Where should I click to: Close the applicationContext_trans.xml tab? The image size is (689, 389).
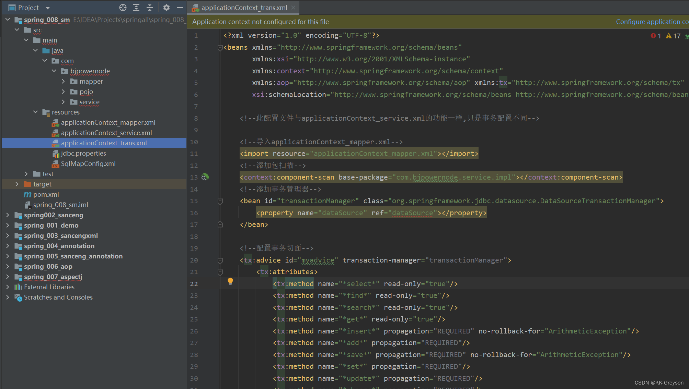(293, 8)
